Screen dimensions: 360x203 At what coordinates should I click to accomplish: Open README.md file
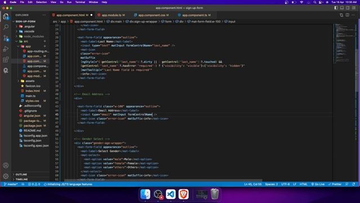32,130
